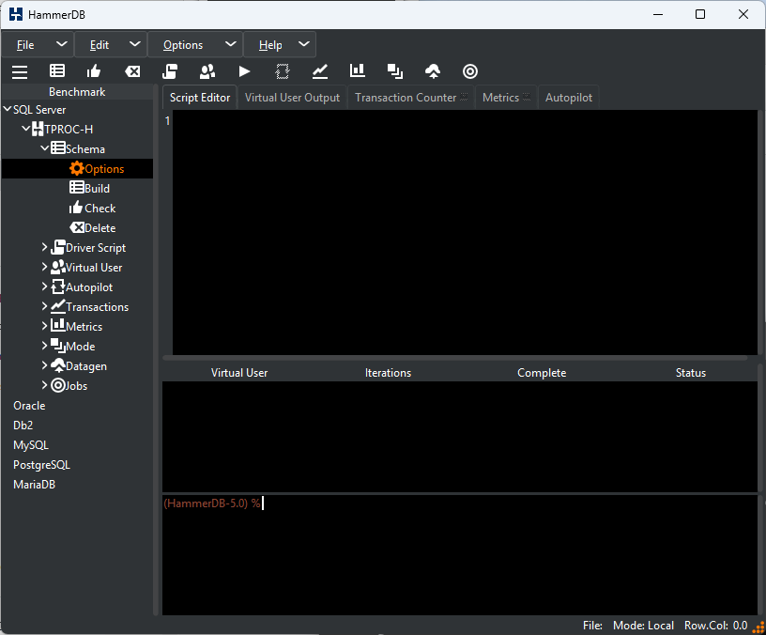The image size is (766, 635).
Task: Start Autopilot from the toolbar icon
Action: [x=283, y=71]
